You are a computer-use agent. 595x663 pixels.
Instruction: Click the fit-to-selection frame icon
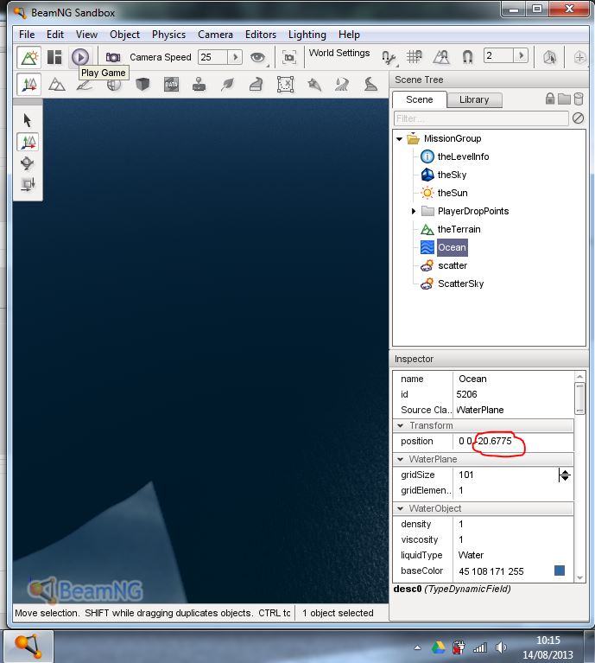pos(289,57)
